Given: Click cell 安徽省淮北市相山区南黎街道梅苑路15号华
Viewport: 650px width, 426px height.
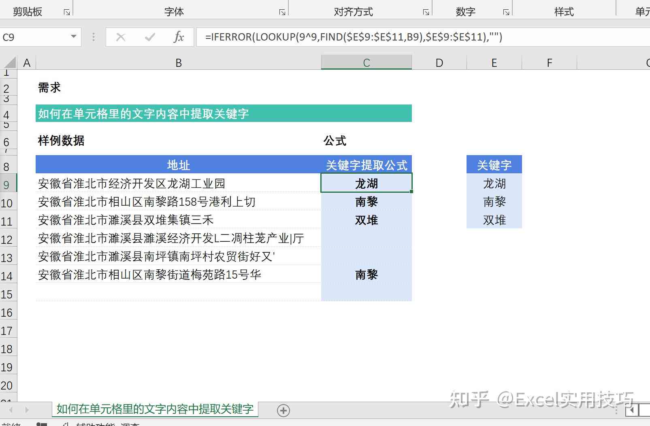Looking at the screenshot, I should tap(178, 275).
